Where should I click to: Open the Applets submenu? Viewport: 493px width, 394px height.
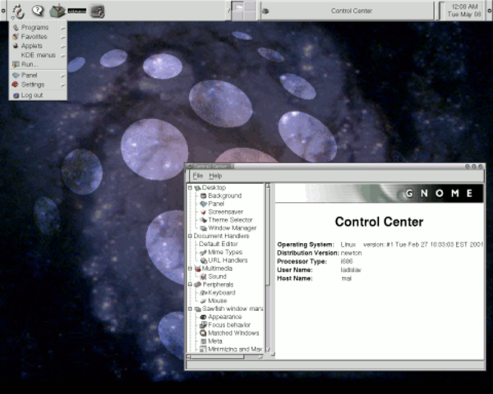click(38, 46)
